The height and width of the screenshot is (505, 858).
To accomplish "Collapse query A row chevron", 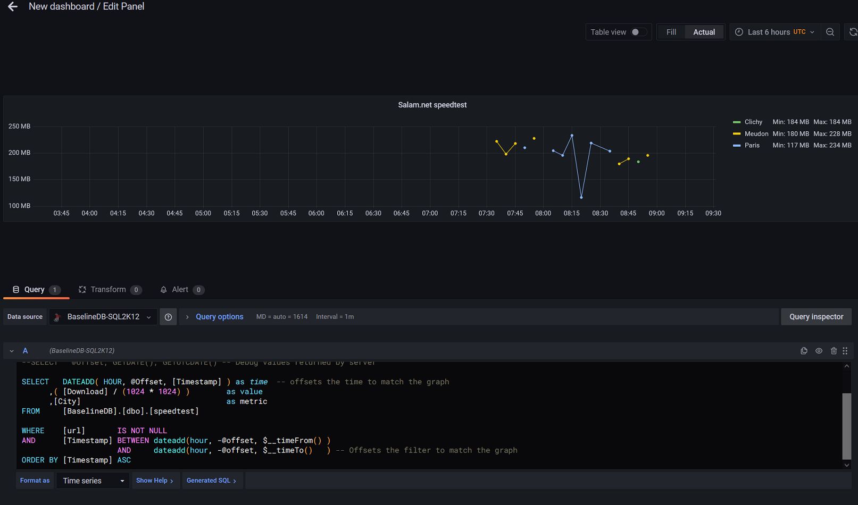I will coord(12,351).
